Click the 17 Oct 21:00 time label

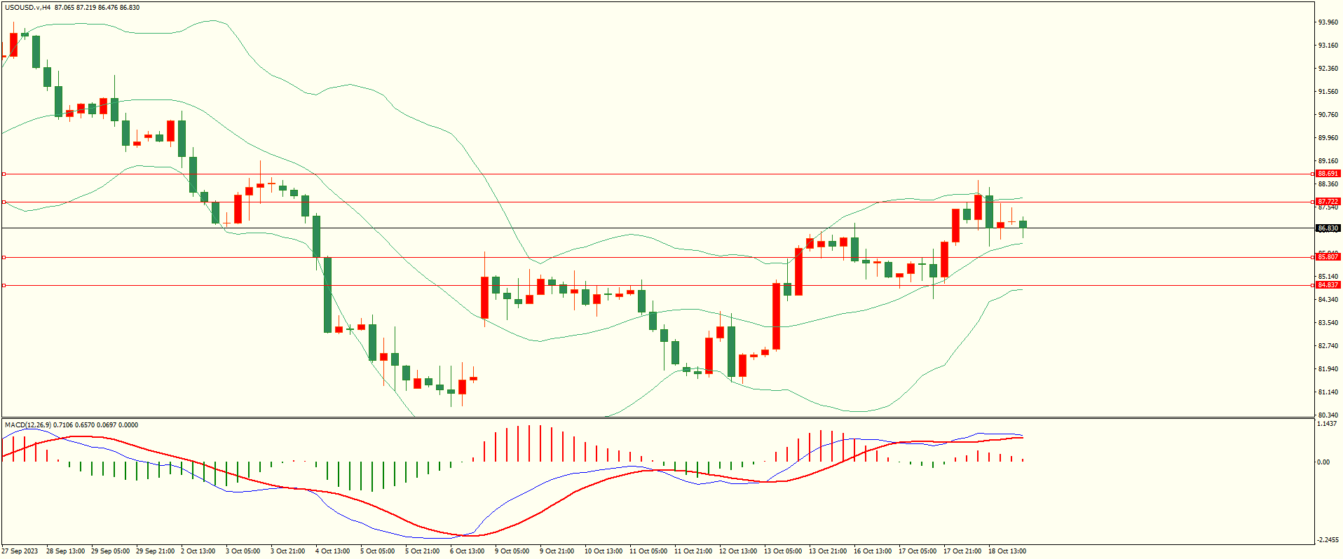(x=962, y=551)
